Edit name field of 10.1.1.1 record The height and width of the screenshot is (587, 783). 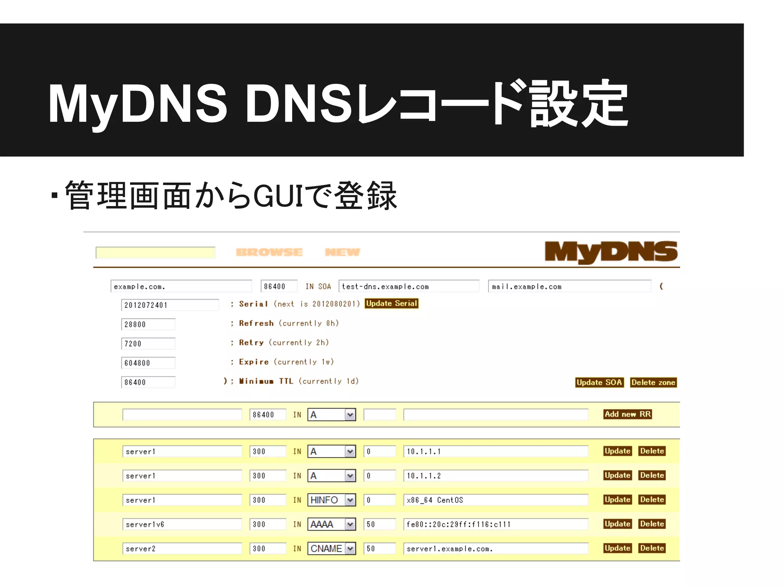coord(182,451)
